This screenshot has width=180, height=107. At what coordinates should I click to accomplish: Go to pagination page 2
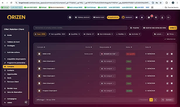tap(155, 100)
